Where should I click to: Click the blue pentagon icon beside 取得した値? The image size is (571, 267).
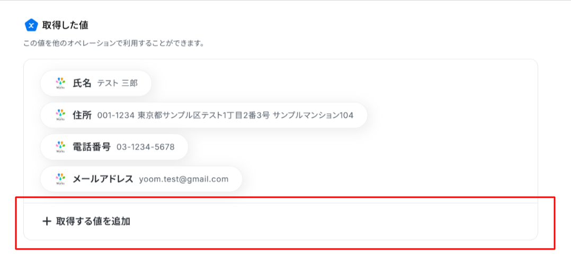pos(31,25)
